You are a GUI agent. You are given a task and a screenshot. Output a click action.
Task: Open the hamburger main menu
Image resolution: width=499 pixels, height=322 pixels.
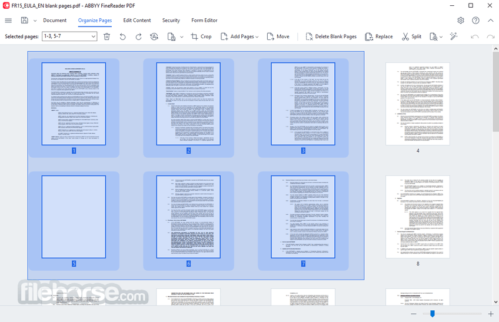[x=8, y=21]
